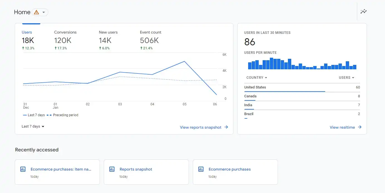
Task: Click the Canada row
Action: (x=302, y=96)
